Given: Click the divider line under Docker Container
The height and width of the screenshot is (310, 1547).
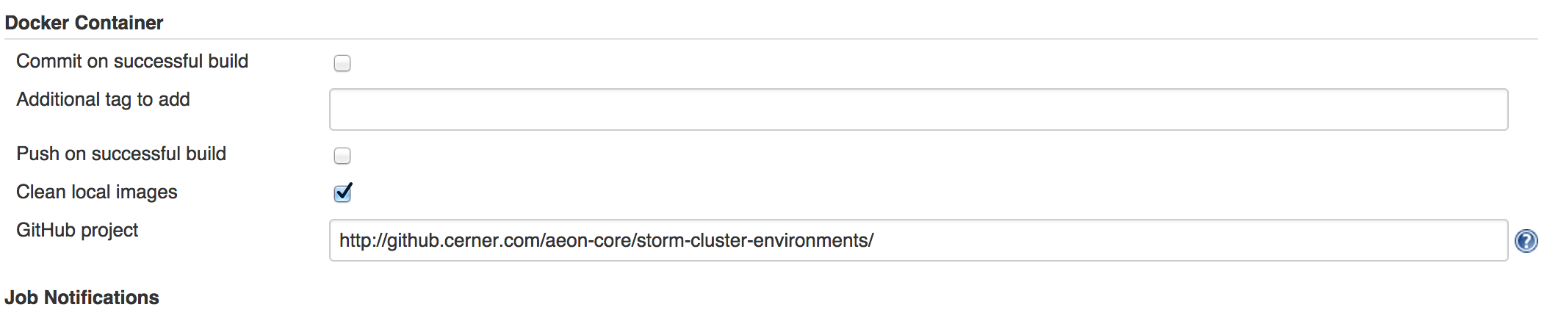Looking at the screenshot, I should pyautogui.click(x=771, y=39).
